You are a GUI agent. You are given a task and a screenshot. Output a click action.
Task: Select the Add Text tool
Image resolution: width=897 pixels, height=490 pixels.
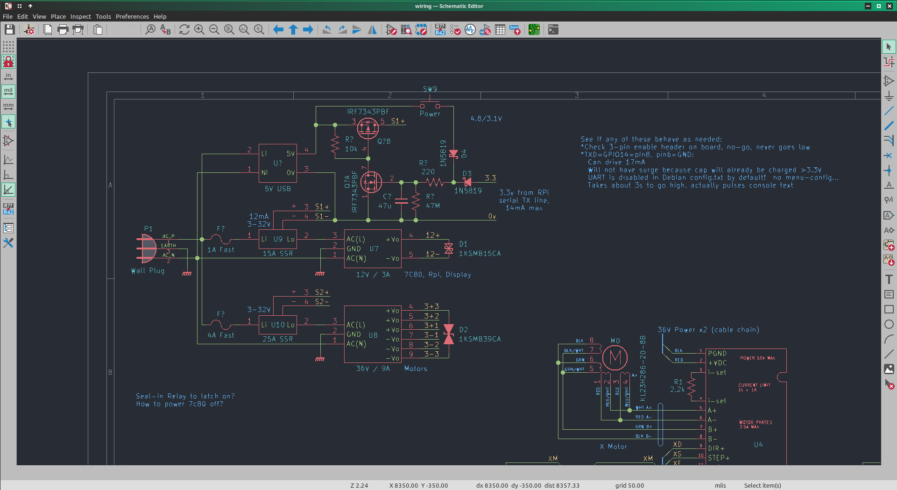pyautogui.click(x=889, y=279)
